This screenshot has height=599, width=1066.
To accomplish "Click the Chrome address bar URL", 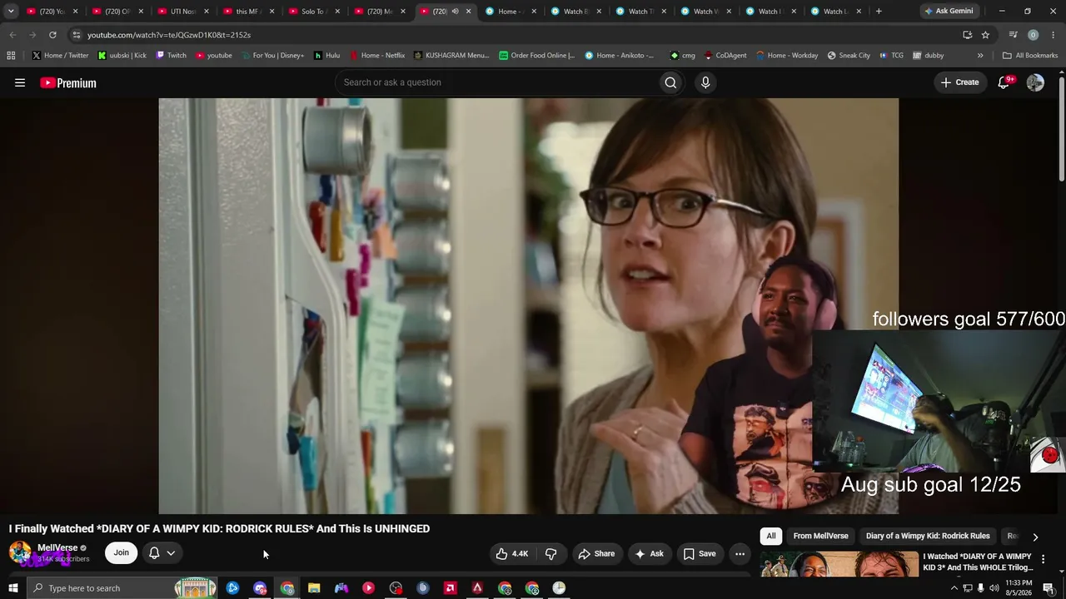I will click(x=169, y=35).
